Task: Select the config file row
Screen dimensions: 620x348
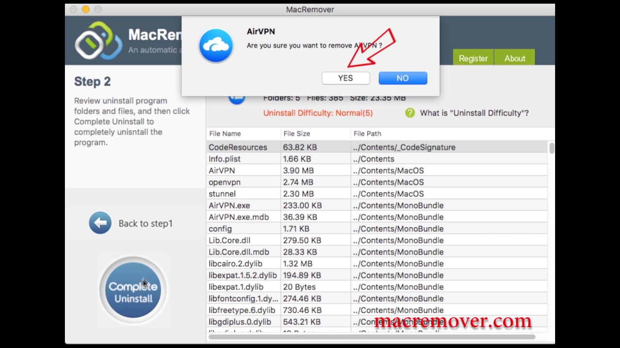Action: coord(377,229)
